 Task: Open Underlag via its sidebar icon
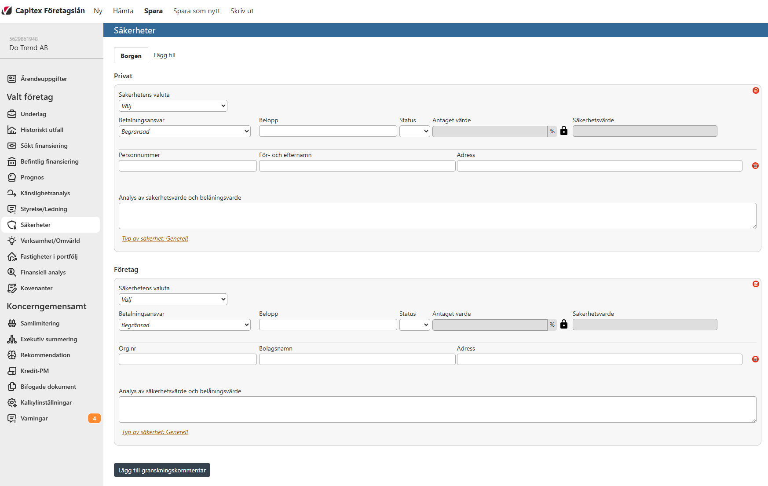(x=12, y=114)
